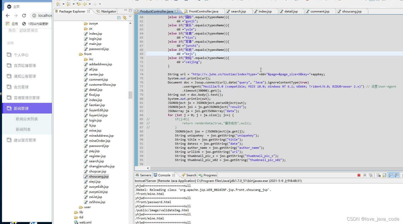Screen dimensions: 403x224
Task: Select the zuoye folder in tree
Action: pyautogui.click(x=93, y=23)
